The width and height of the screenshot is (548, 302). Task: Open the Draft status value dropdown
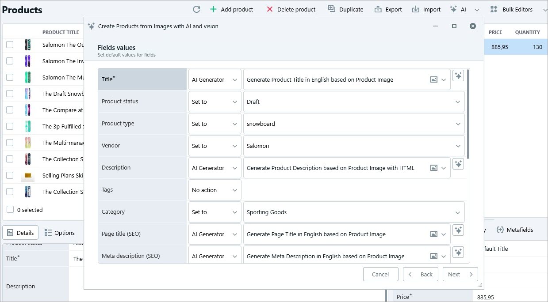pos(354,102)
